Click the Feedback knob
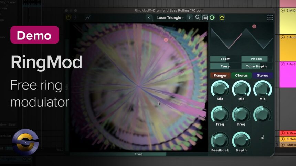The width and height of the screenshot is (296, 166). (220, 140)
